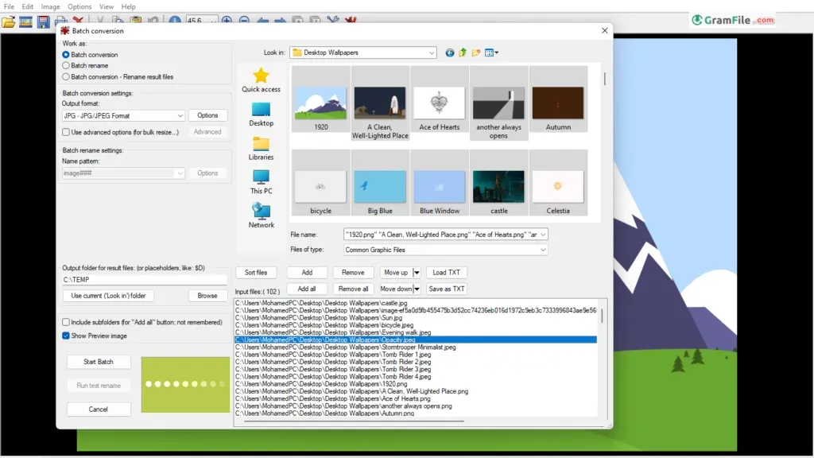Click the Sort files button
814x458 pixels.
click(256, 273)
